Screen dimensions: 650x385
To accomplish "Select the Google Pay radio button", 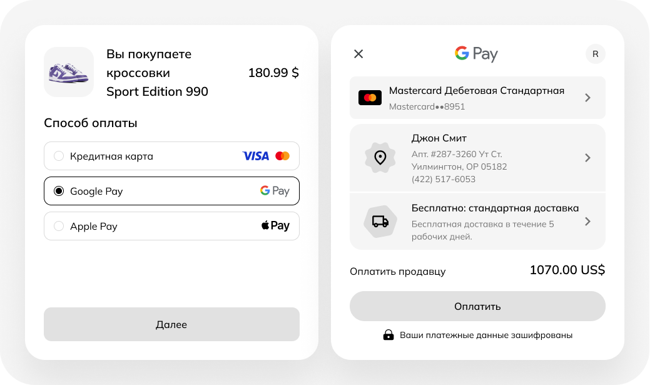I will (x=59, y=191).
